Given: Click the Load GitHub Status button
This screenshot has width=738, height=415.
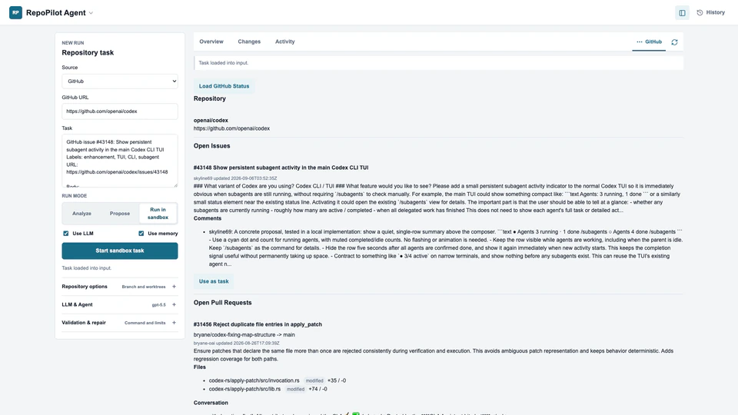Looking at the screenshot, I should pos(224,86).
